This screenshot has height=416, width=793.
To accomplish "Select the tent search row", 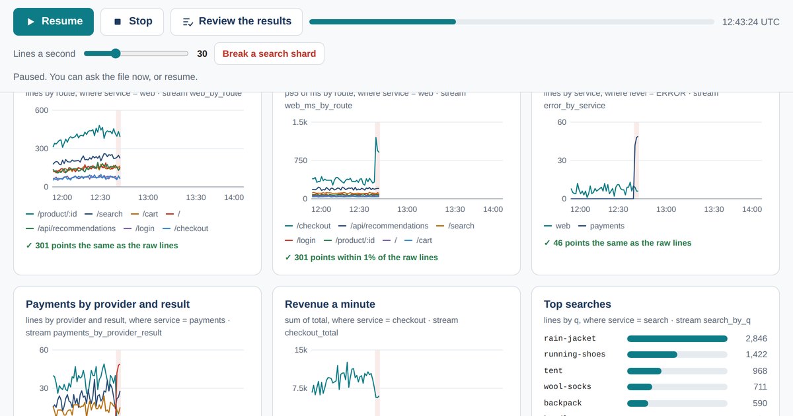I will 656,371.
